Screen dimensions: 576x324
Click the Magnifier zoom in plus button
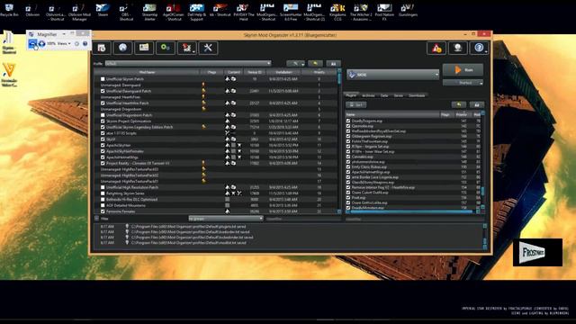pyautogui.click(x=42, y=44)
